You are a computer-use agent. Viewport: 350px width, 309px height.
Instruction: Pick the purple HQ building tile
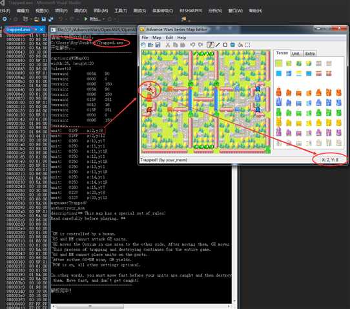[278, 132]
